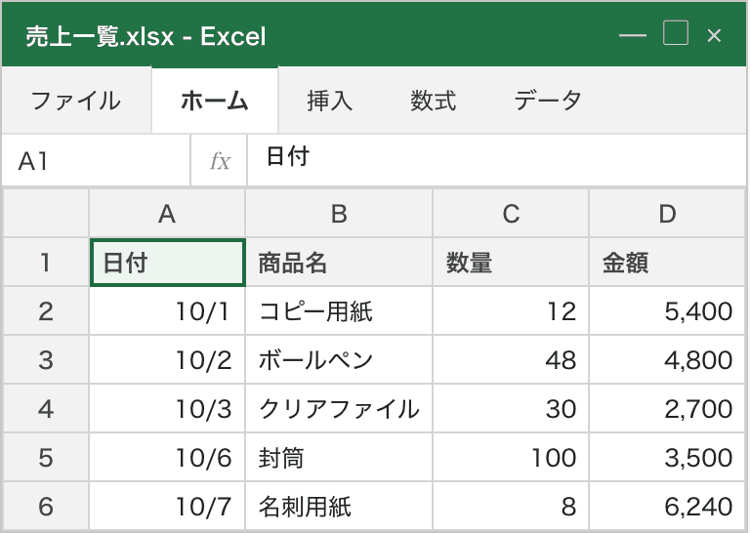Select the amount cell 4,800
The width and height of the screenshot is (750, 533).
pyautogui.click(x=667, y=360)
